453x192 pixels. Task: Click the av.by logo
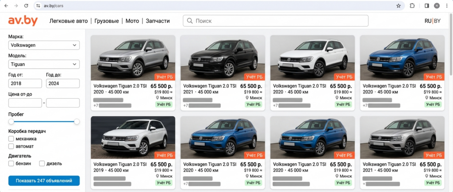click(23, 21)
